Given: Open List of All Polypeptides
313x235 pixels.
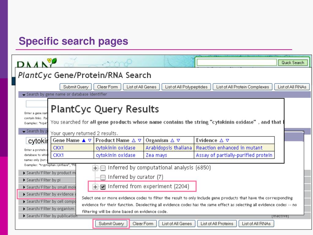Looking at the screenshot, I should click(x=186, y=87).
